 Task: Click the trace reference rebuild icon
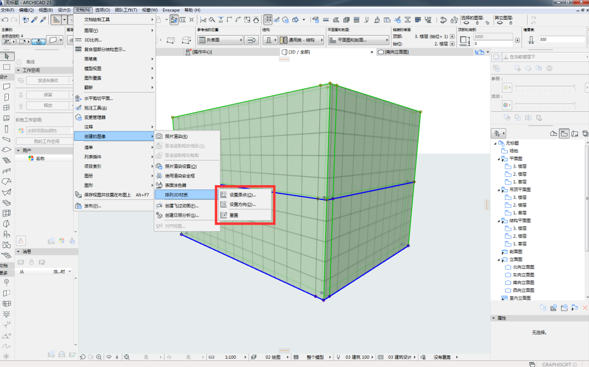click(x=549, y=68)
